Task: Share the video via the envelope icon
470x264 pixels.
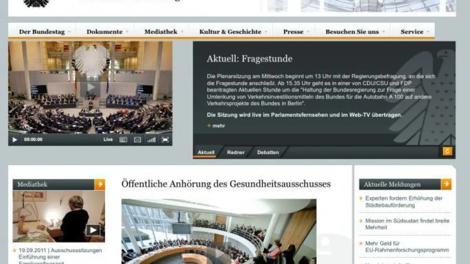Action: (x=137, y=139)
